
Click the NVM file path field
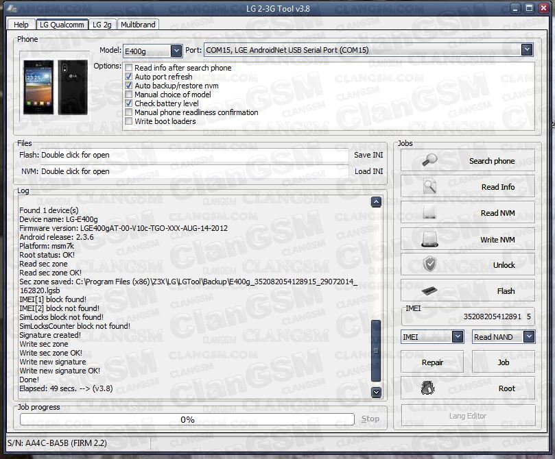click(195, 171)
